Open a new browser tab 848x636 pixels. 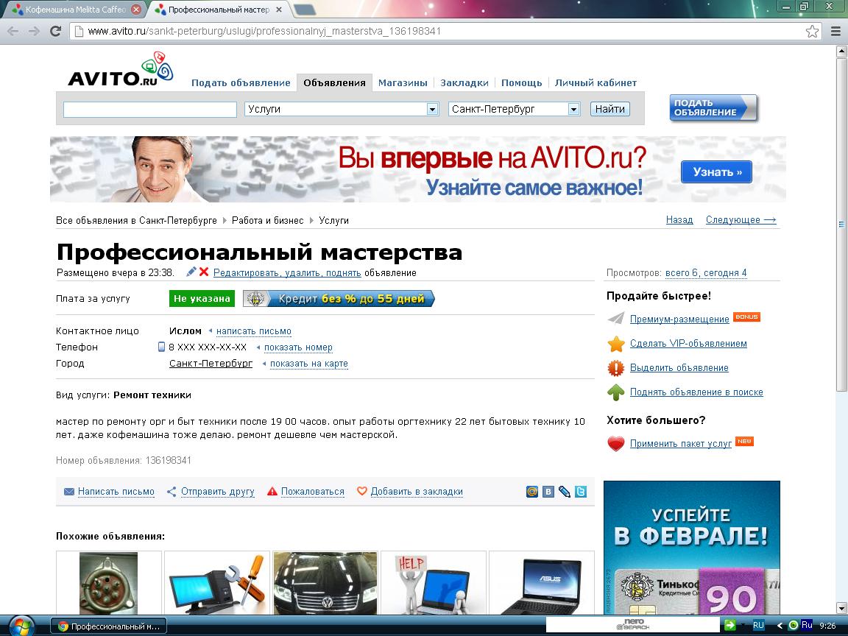click(x=305, y=10)
